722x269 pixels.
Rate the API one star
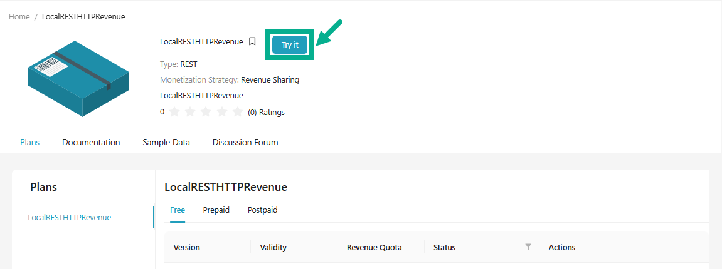click(174, 113)
